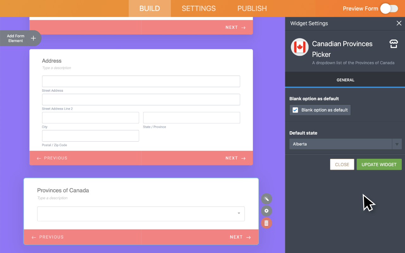Switch to the SETTINGS tab

(x=198, y=9)
